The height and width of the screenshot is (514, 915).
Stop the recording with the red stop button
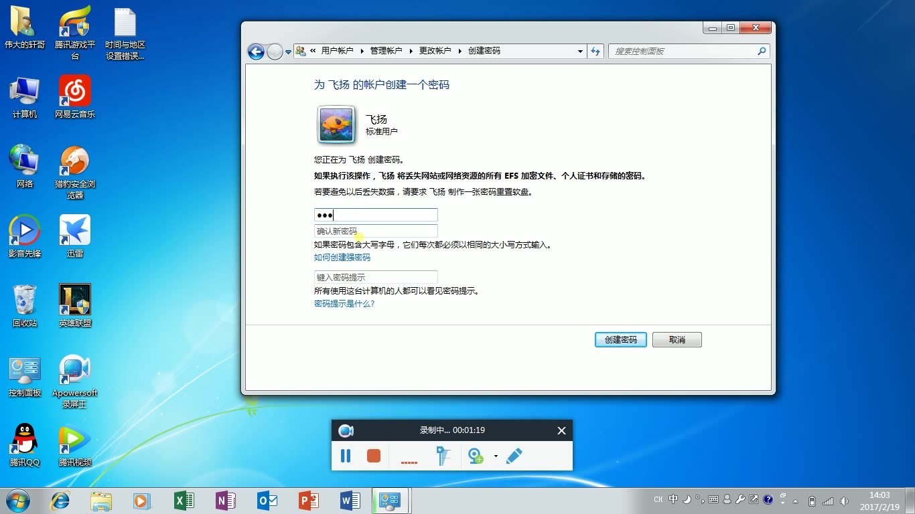(374, 456)
